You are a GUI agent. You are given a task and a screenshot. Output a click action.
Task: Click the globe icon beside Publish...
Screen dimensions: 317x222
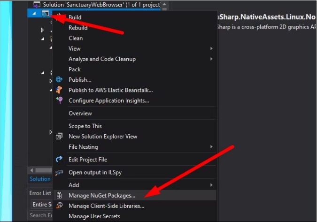coord(59,79)
